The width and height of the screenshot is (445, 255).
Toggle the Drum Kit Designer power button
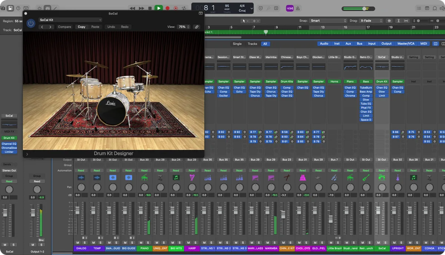pyautogui.click(x=31, y=23)
